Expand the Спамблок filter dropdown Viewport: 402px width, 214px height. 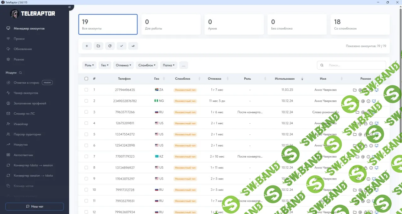point(147,65)
